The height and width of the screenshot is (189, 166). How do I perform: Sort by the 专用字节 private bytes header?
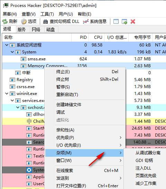[x=141, y=37]
